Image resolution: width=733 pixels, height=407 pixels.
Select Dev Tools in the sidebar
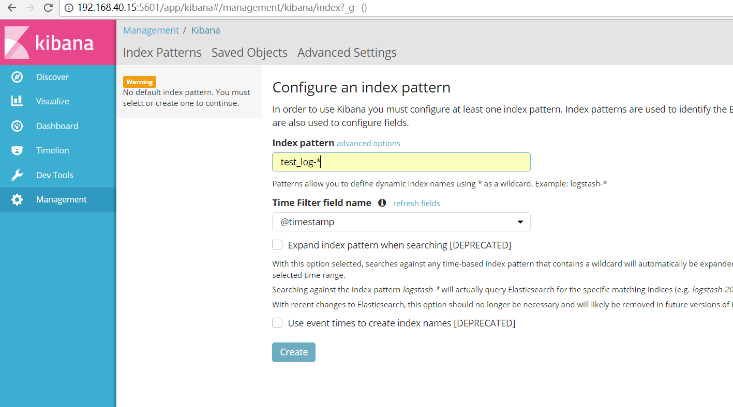58,175
